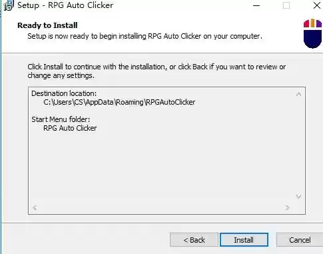Click the Install button to begin installation
The height and width of the screenshot is (254, 323).
pyautogui.click(x=244, y=240)
